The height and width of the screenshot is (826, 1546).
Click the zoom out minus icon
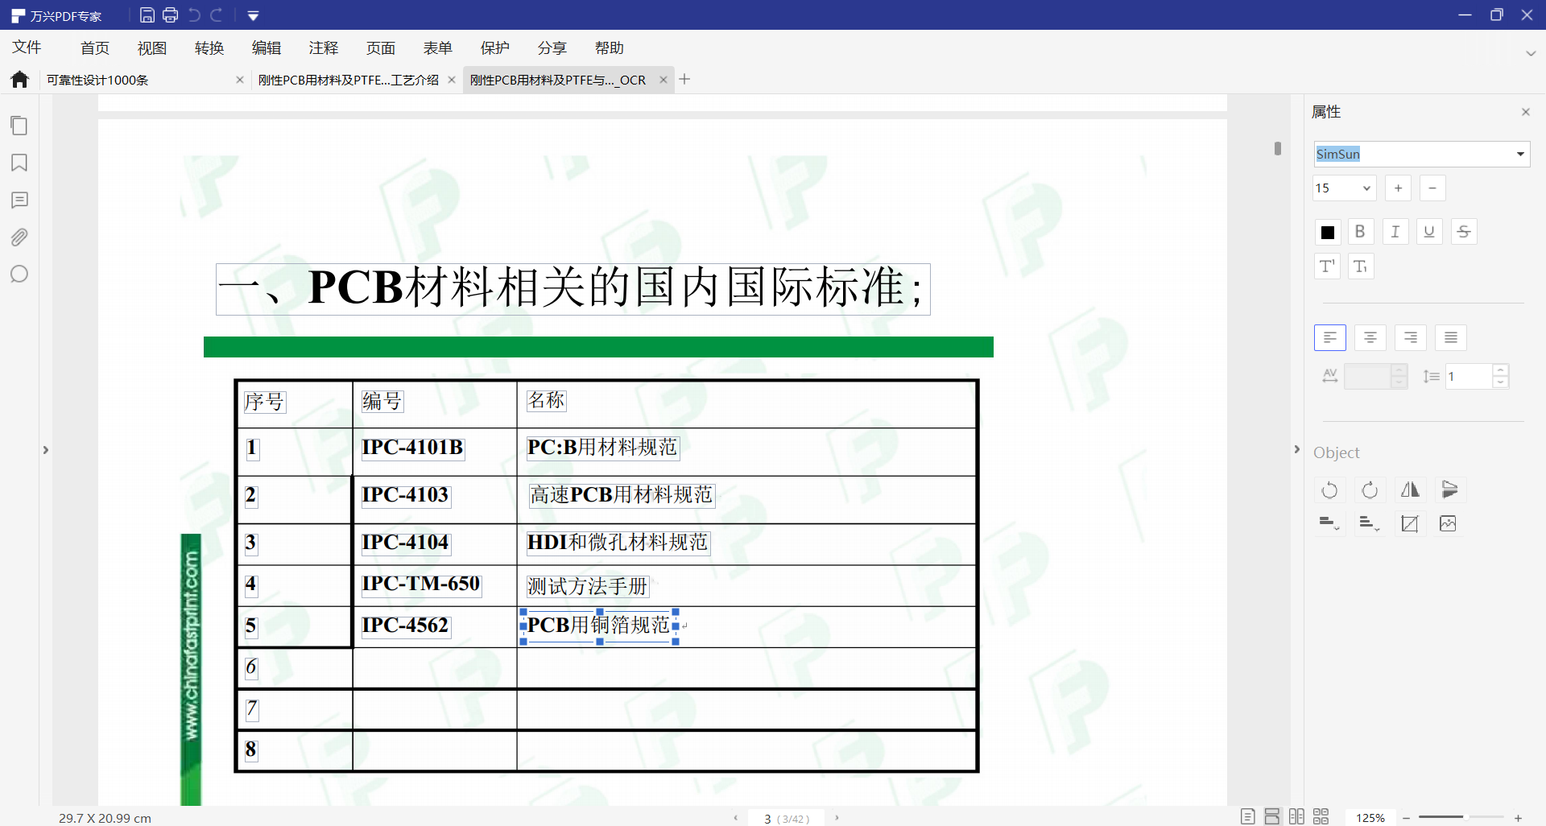click(1406, 818)
